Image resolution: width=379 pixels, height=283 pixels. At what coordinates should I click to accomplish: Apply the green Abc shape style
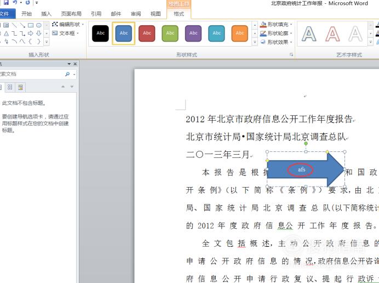pyautogui.click(x=170, y=33)
